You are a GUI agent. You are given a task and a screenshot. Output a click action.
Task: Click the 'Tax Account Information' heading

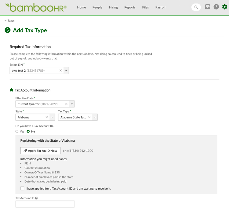(33, 90)
